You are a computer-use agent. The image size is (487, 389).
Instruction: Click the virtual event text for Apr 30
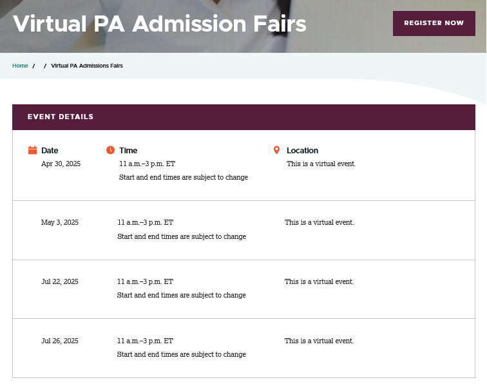[x=321, y=164]
